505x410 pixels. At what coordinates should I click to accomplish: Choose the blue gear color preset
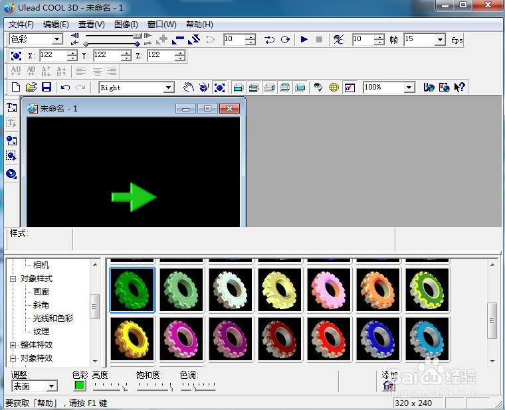pos(378,339)
